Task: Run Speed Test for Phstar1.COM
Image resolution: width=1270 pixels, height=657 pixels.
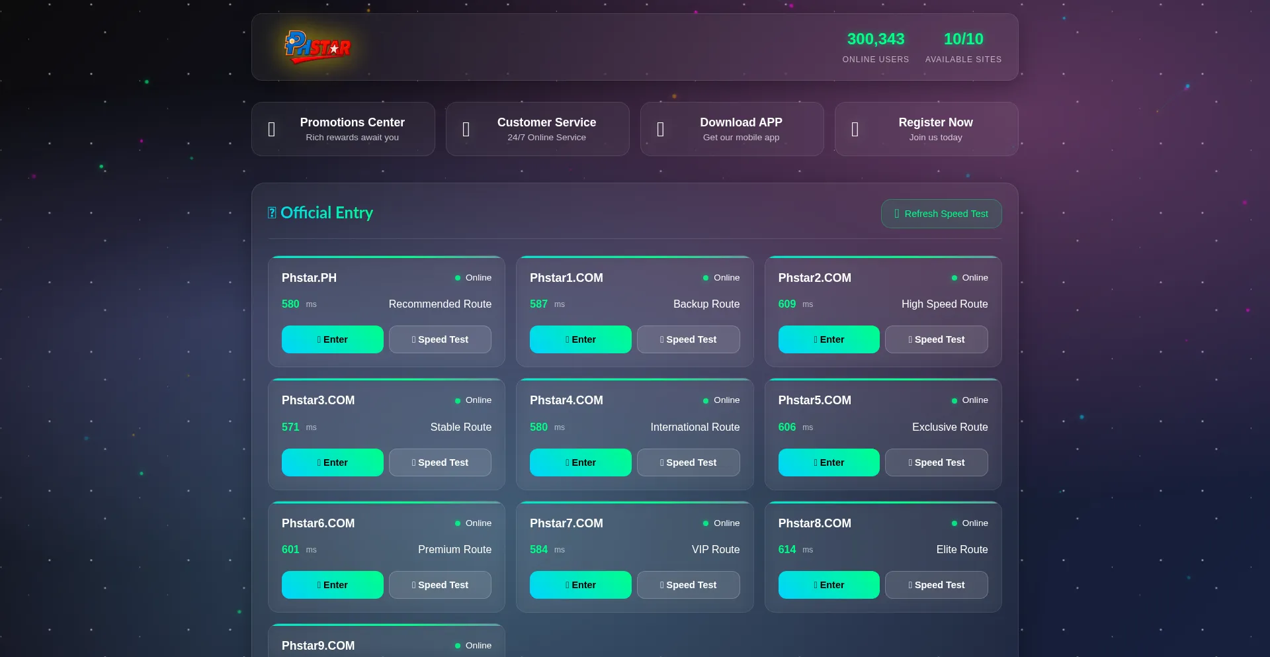Action: pyautogui.click(x=688, y=339)
